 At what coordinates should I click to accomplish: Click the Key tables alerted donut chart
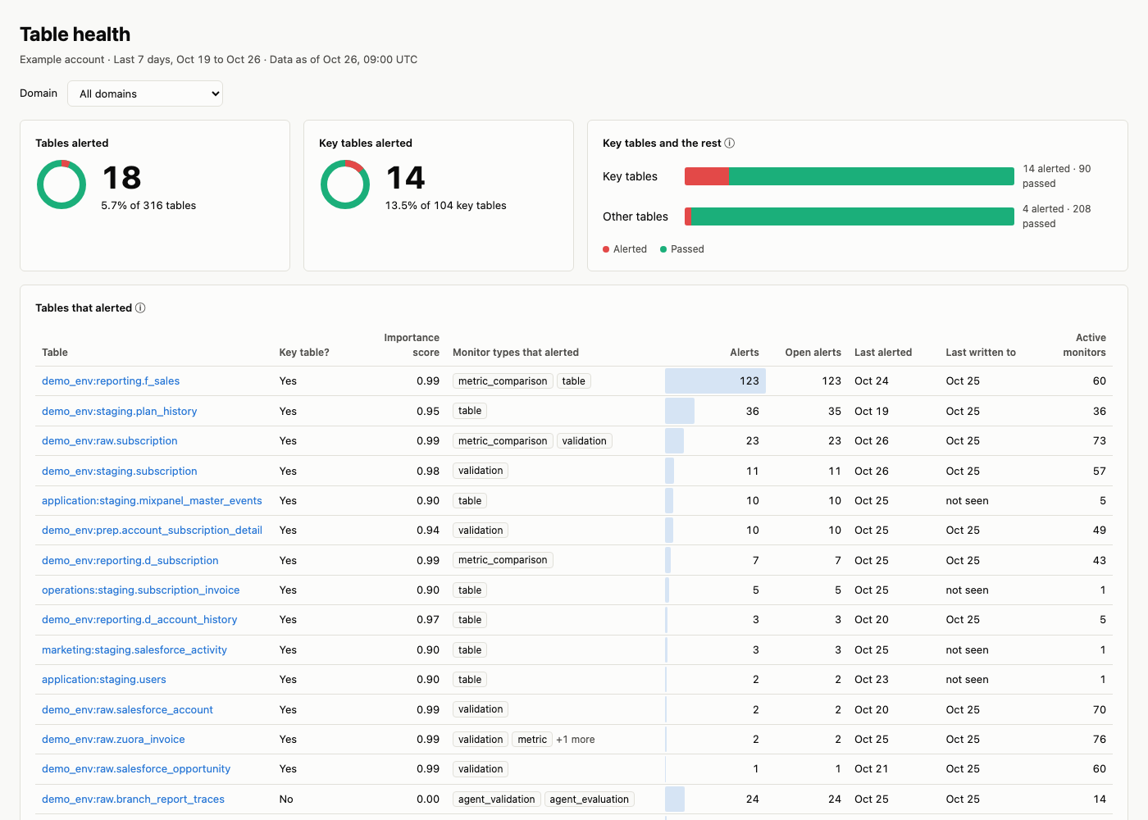point(345,184)
